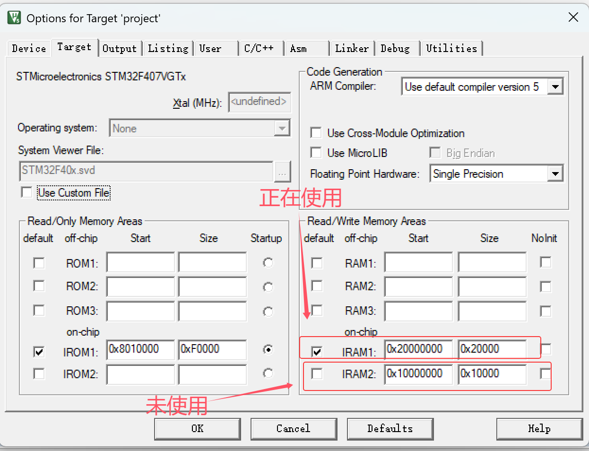The height and width of the screenshot is (451, 589).
Task: Open the Listing tab
Action: [x=168, y=49]
